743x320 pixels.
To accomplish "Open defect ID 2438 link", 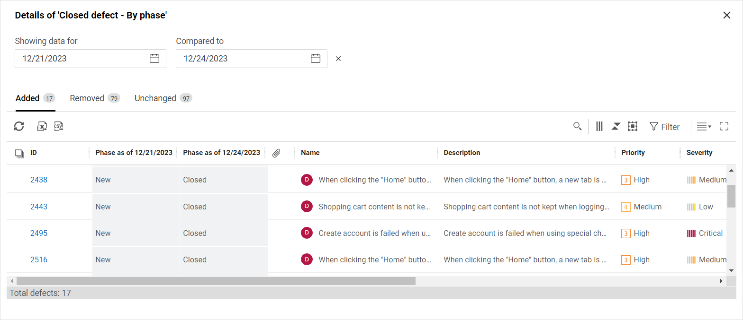I will [39, 180].
